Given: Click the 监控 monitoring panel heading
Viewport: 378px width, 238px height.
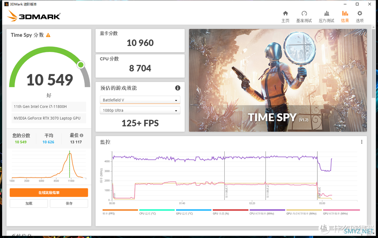Looking at the screenshot, I should pos(105,142).
